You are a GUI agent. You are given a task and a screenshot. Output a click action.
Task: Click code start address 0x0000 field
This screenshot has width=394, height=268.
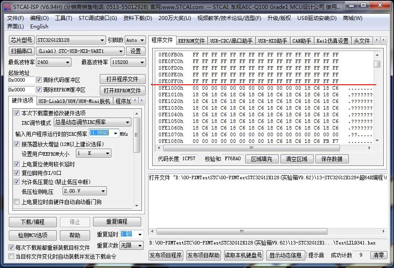click(21, 80)
